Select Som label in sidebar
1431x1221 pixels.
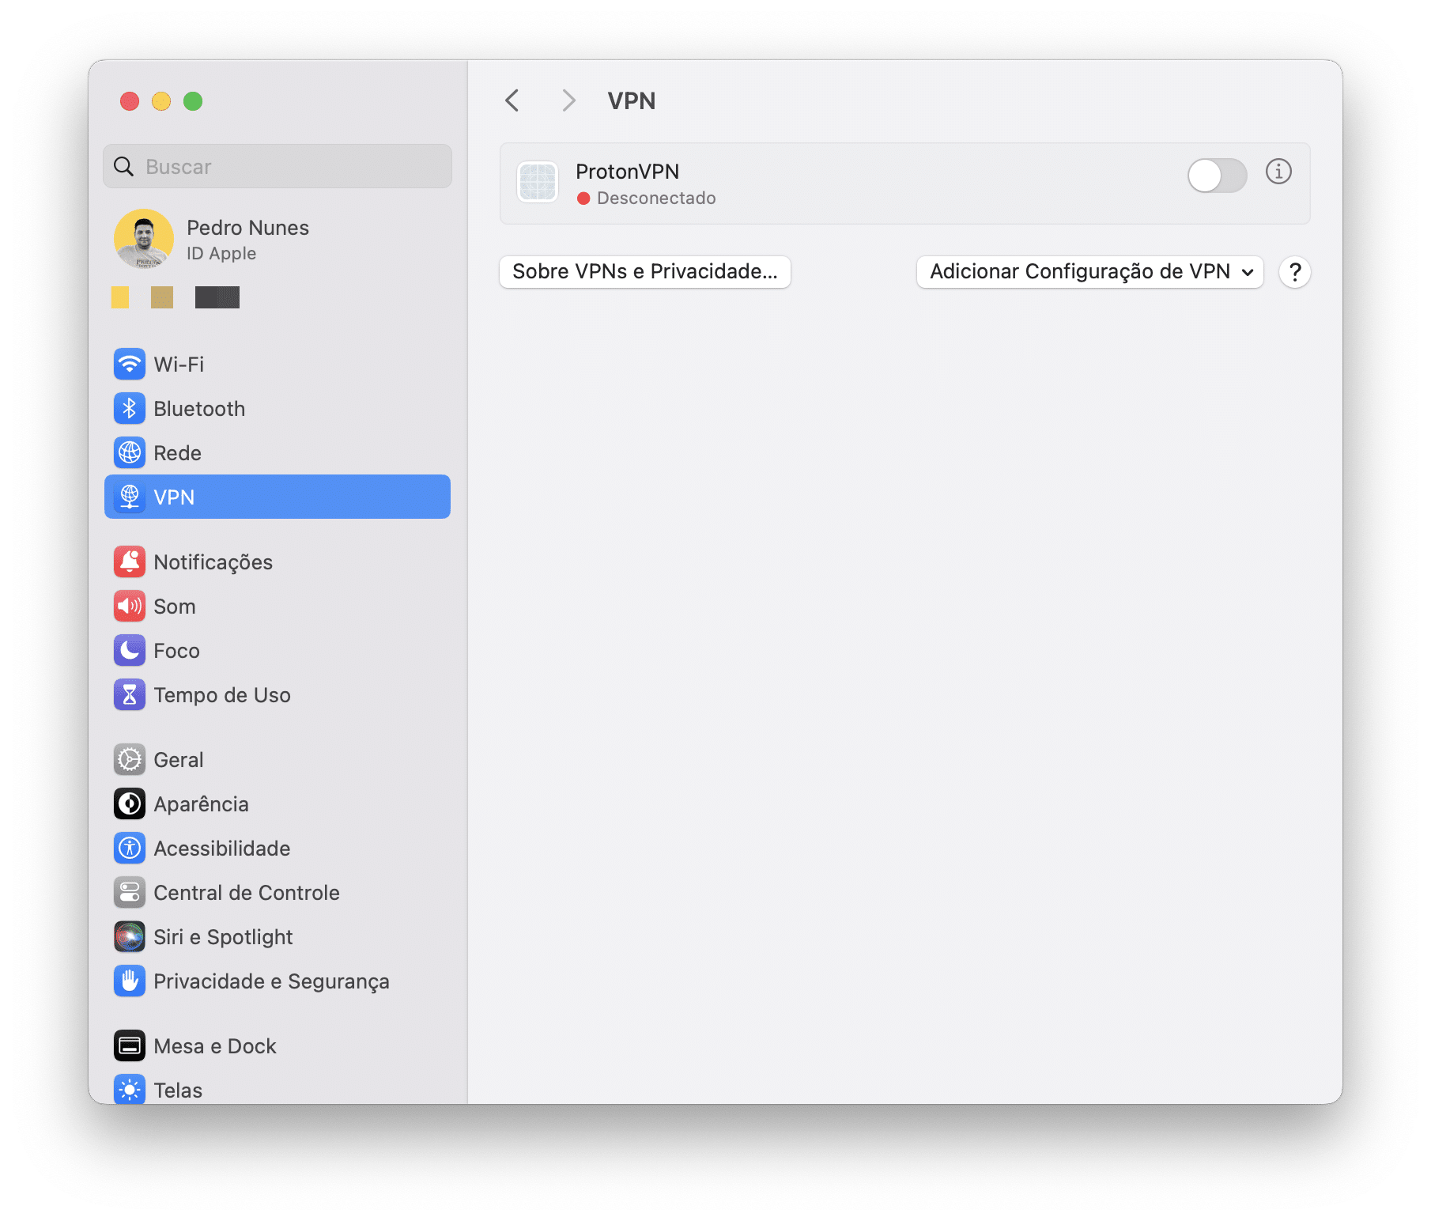175,607
